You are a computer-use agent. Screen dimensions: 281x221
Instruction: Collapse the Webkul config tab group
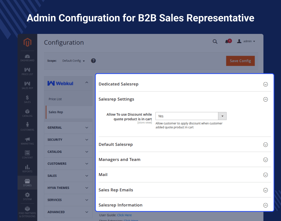pos(87,83)
